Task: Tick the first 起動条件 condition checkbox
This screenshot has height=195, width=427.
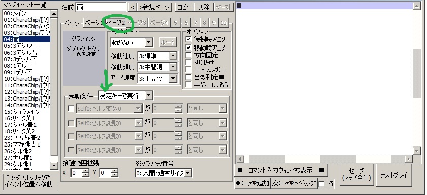Action: click(71, 109)
